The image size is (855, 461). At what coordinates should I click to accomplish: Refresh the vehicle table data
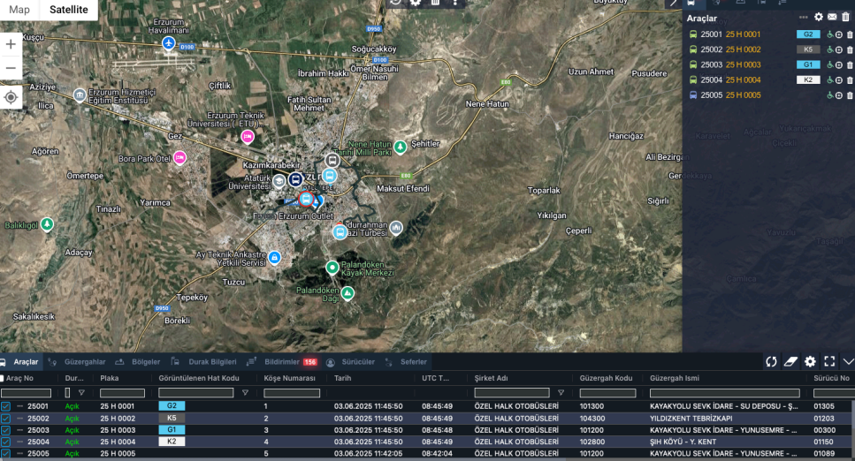coord(771,361)
